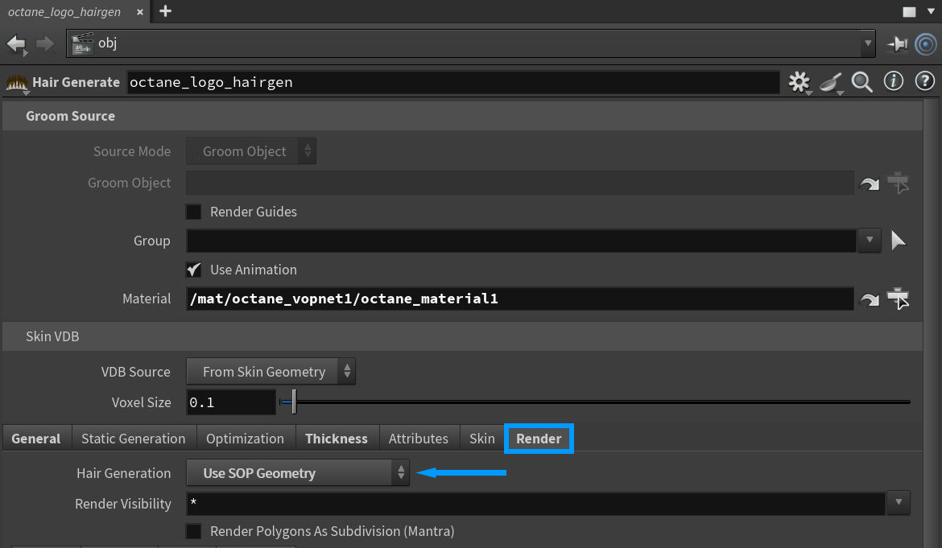Jump to the Material operator arrow icon
Viewport: 942px width, 548px height.
click(870, 299)
